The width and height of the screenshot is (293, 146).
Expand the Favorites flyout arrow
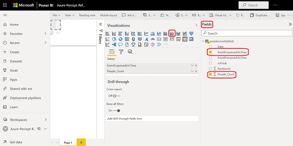pos(46,34)
